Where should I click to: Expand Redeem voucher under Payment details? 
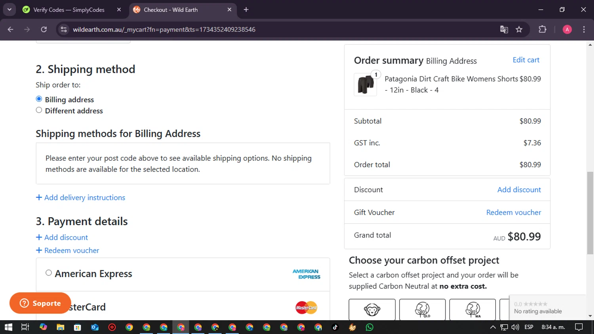click(x=67, y=250)
